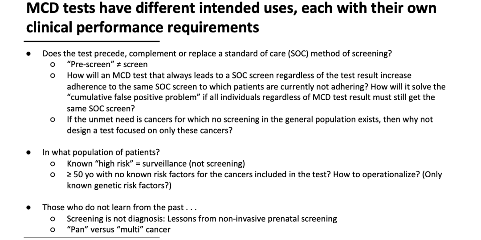Click the '"Pan" versus "multi" cancer' line
481x240 pixels.
coord(118,230)
